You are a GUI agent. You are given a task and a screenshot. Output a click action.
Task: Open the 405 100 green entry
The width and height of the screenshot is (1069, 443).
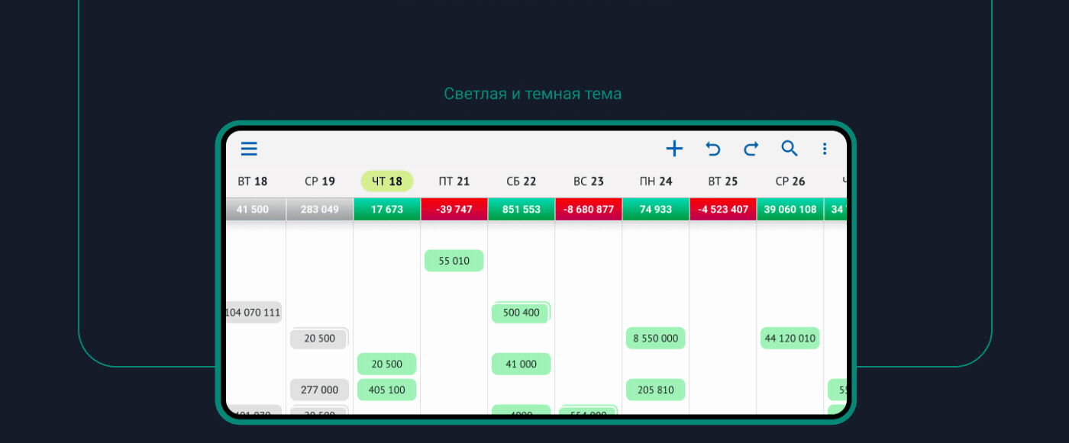[386, 390]
